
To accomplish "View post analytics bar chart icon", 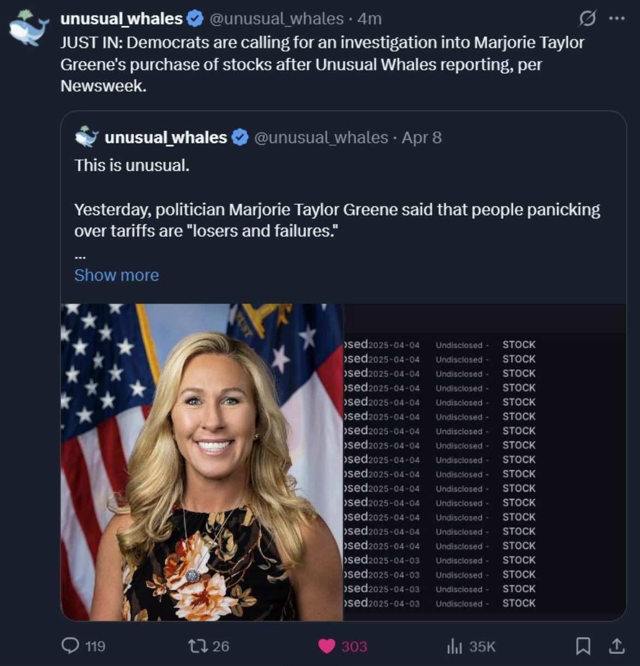I will (x=454, y=646).
